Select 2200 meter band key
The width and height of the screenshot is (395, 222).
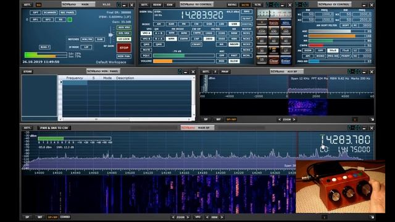click(262, 31)
